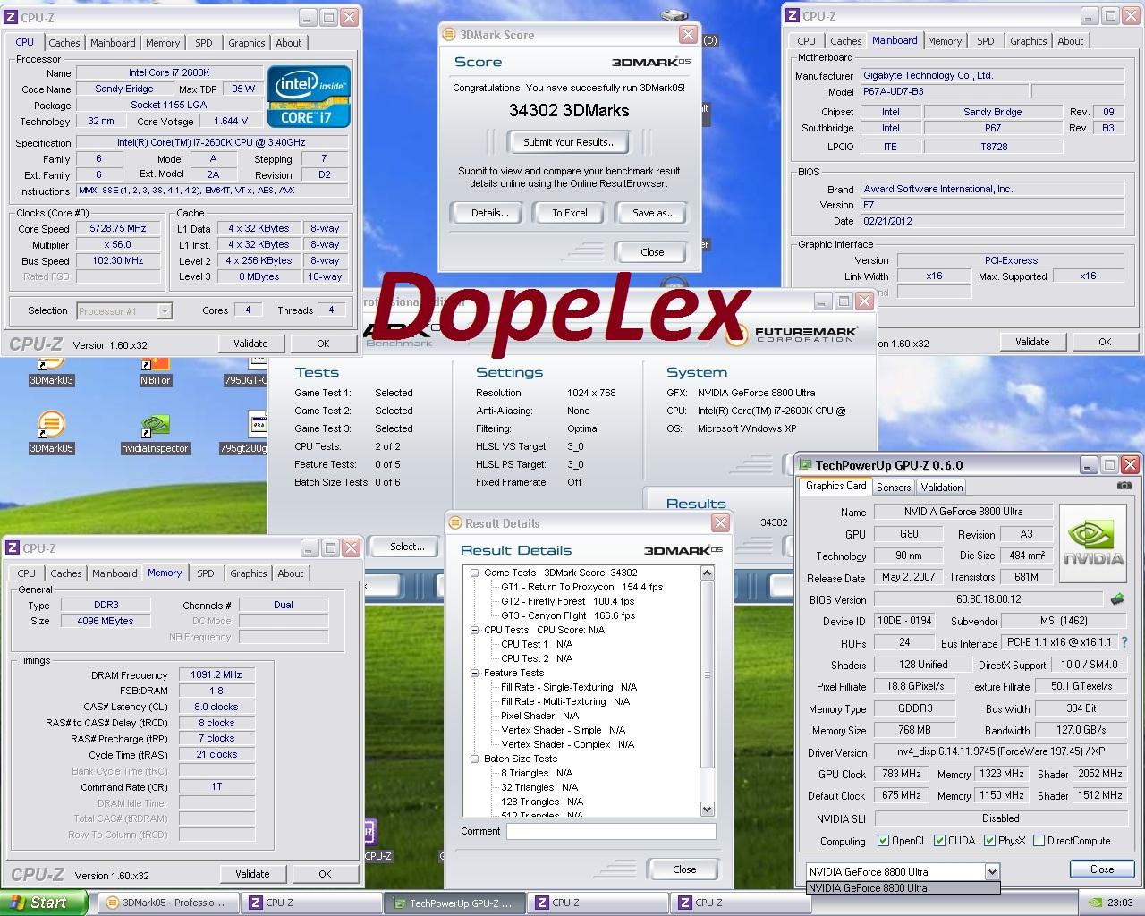Toggle the CUDA checkbox in GPU-Z
The height and width of the screenshot is (916, 1145).
(940, 840)
